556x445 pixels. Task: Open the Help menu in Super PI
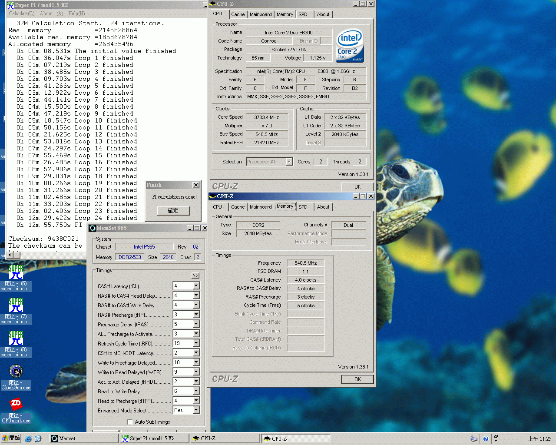pyautogui.click(x=76, y=13)
